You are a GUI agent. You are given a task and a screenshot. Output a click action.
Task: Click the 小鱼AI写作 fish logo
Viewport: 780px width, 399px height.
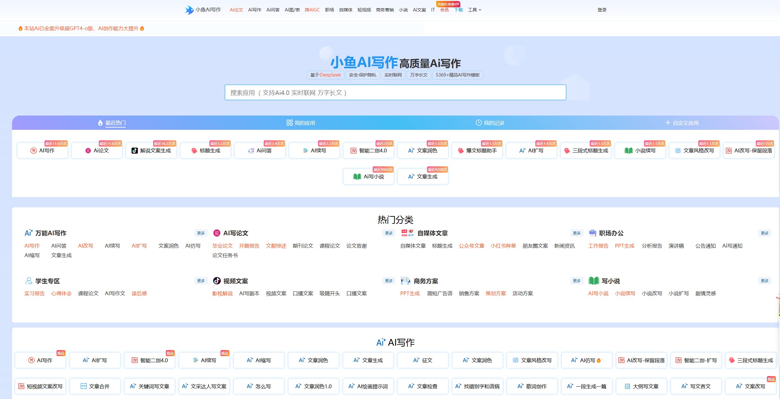(x=189, y=10)
